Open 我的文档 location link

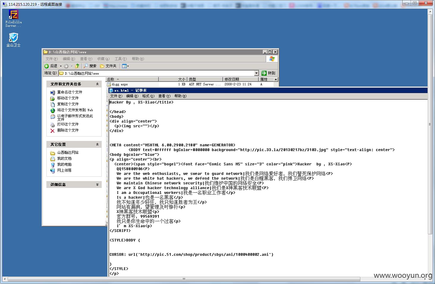[64, 159]
